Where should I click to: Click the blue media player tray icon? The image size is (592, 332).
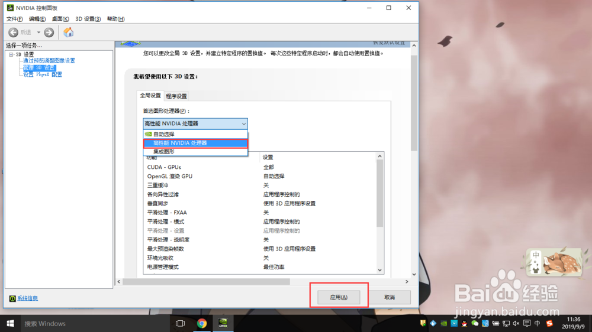coord(454,323)
